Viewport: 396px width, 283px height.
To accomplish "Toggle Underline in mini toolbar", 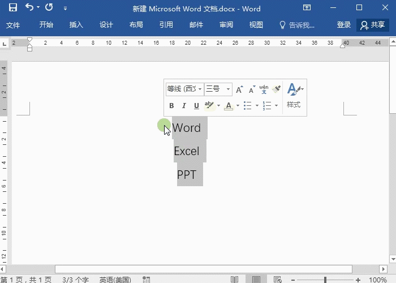I will tap(196, 106).
